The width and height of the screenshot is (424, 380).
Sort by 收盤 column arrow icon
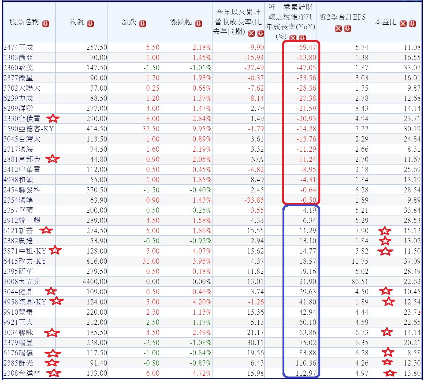(x=90, y=24)
